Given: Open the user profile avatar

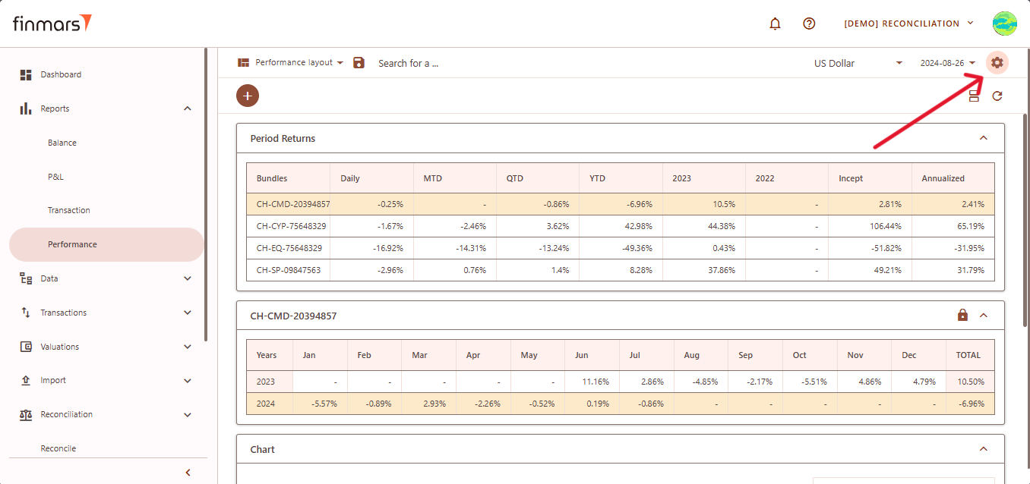Looking at the screenshot, I should [x=1004, y=24].
